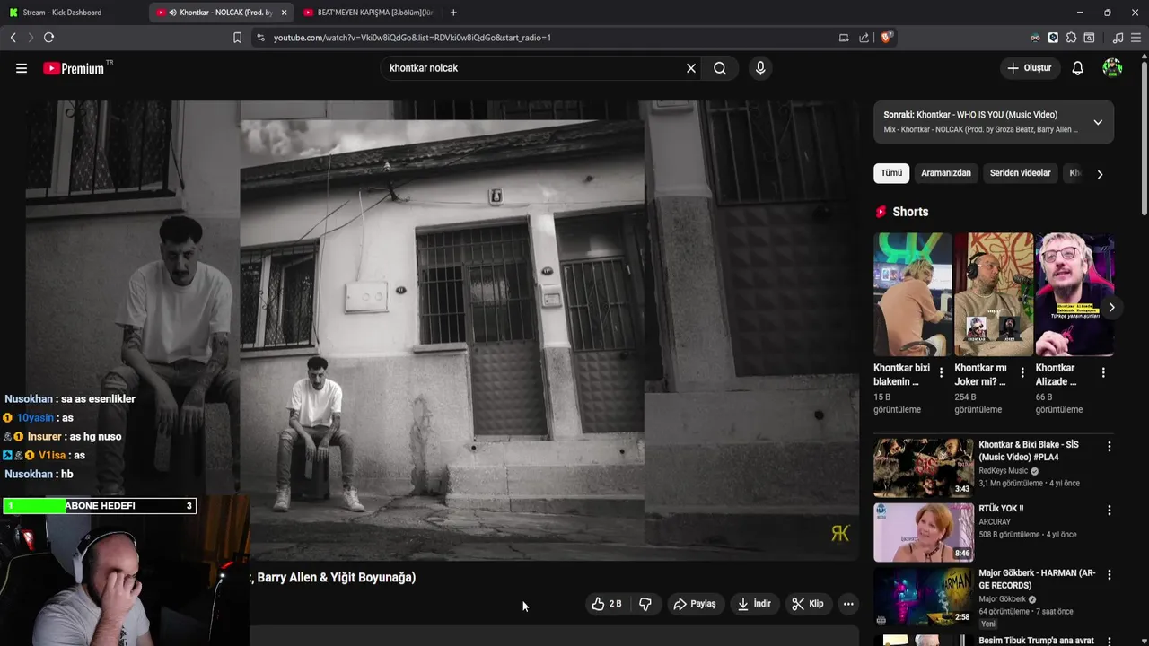Image resolution: width=1149 pixels, height=646 pixels.
Task: Open the account avatar menu
Action: point(1112,68)
